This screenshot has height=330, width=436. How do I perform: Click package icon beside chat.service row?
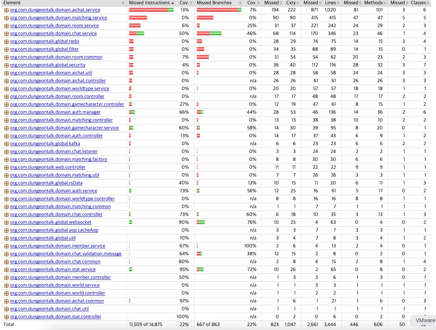[x=6, y=34]
